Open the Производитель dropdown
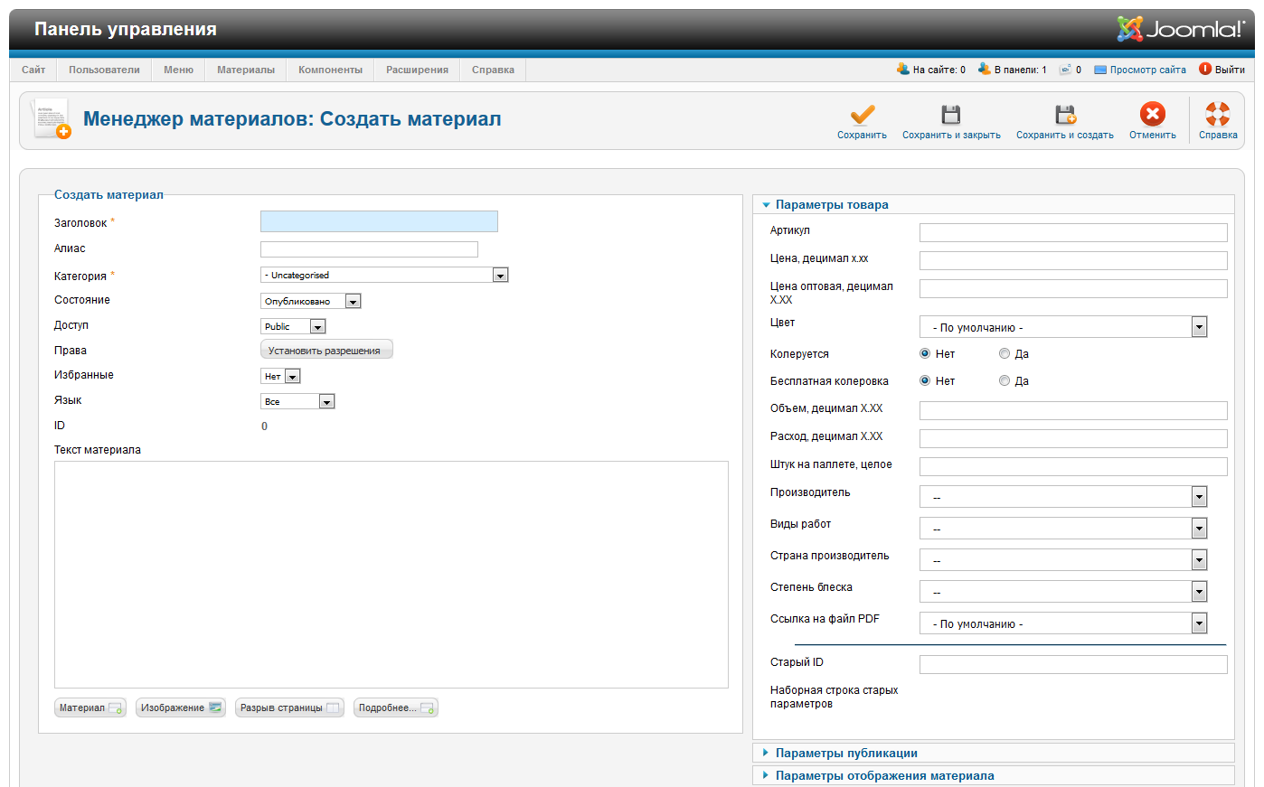Viewport: 1264px width, 787px height. tap(1063, 497)
